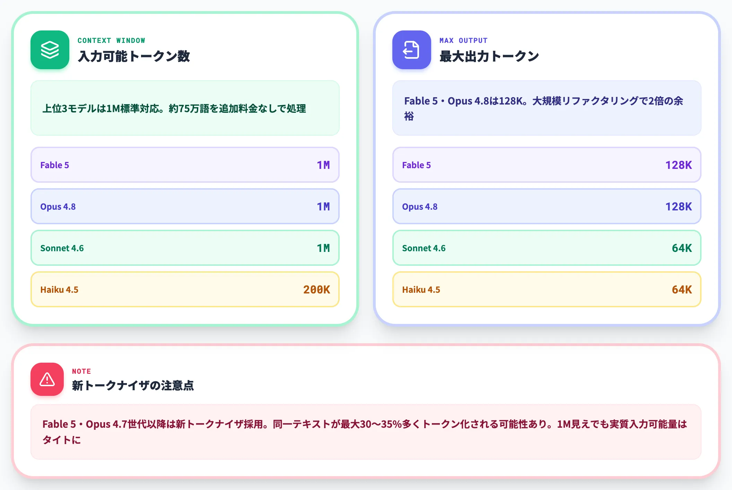Click the 200K value for Haiku 4.5
This screenshot has width=732, height=490.
point(316,290)
